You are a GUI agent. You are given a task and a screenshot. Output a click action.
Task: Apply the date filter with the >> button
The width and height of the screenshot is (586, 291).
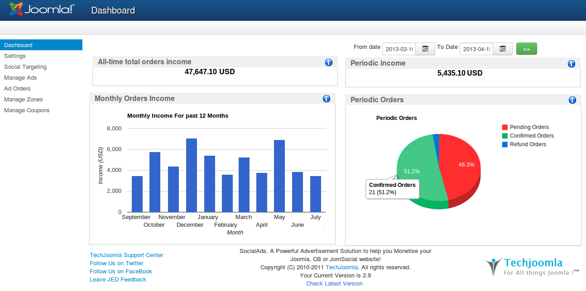tap(526, 48)
